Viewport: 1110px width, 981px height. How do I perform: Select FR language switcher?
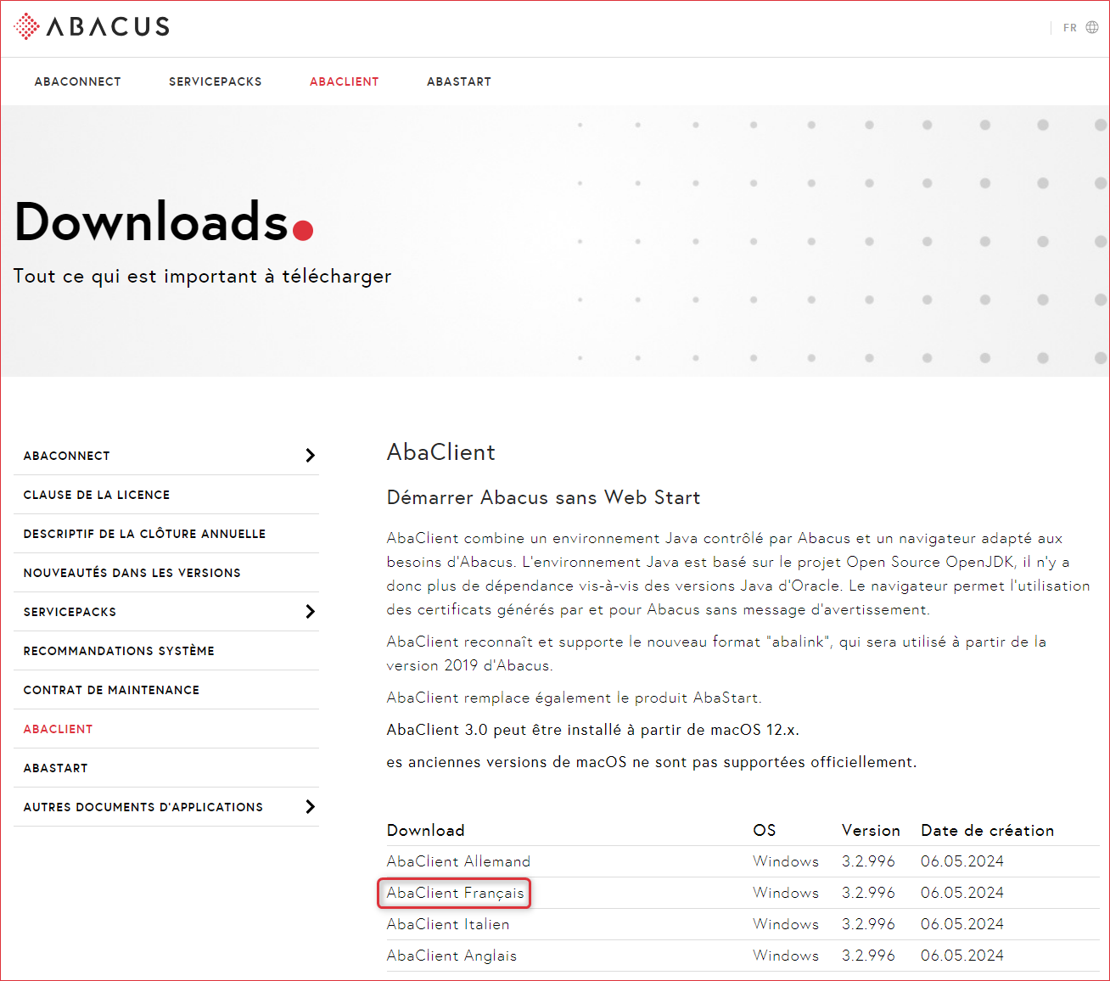click(1069, 28)
